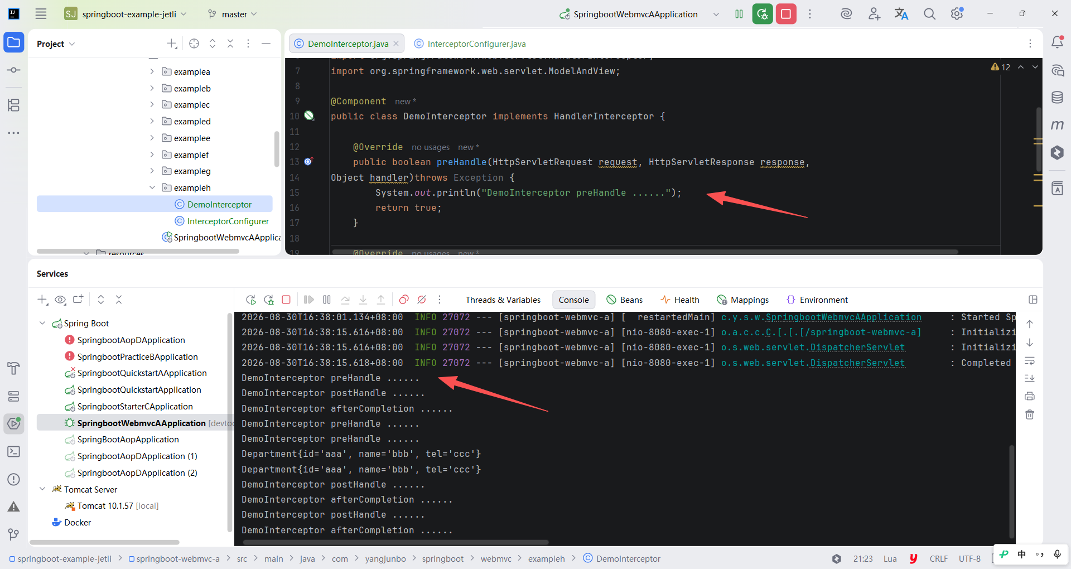Open the Build hammer tool window icon
The width and height of the screenshot is (1071, 569).
(x=14, y=368)
